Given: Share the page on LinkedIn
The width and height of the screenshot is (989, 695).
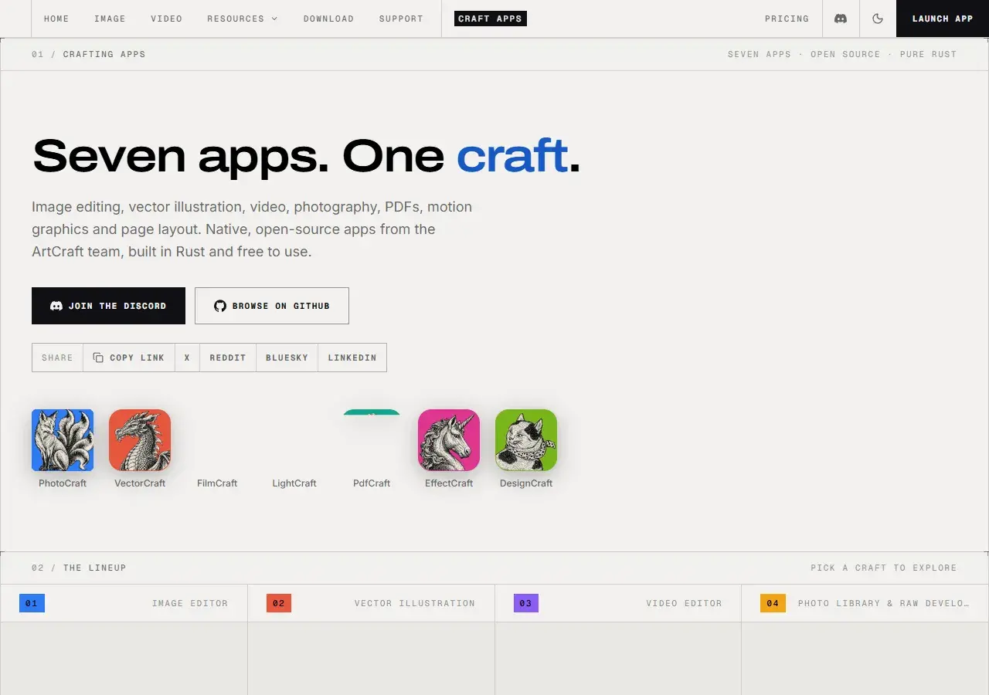Looking at the screenshot, I should 352,358.
